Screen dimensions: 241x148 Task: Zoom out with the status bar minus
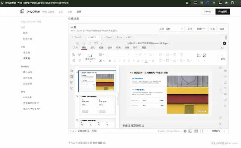pos(207,131)
